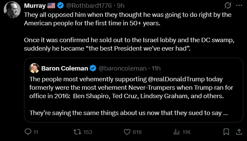The height and width of the screenshot is (141, 247).
Task: Click Baron Coleman's display name
Action: [x=65, y=68]
